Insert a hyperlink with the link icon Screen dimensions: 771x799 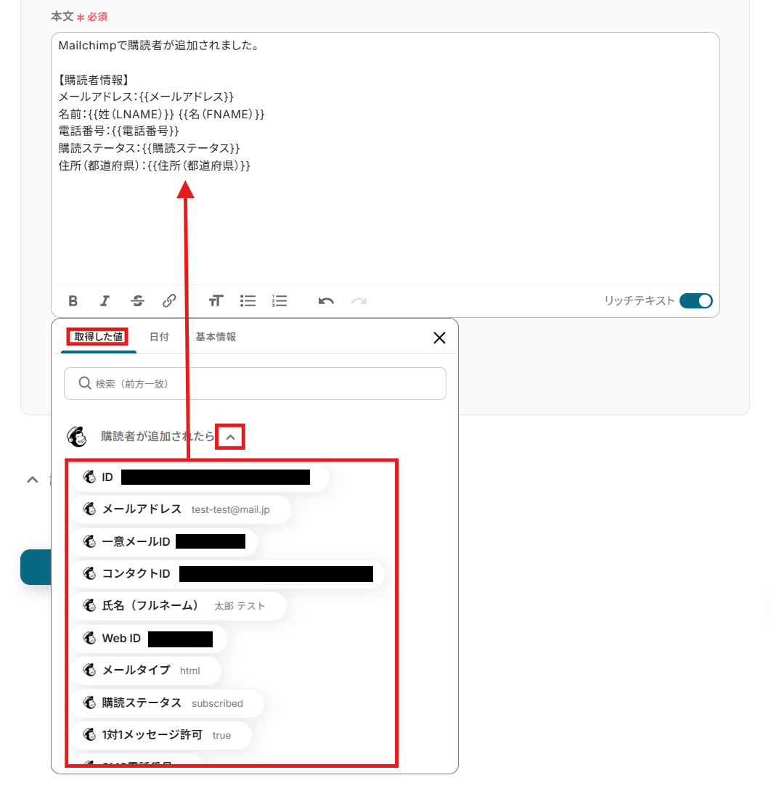click(x=169, y=301)
